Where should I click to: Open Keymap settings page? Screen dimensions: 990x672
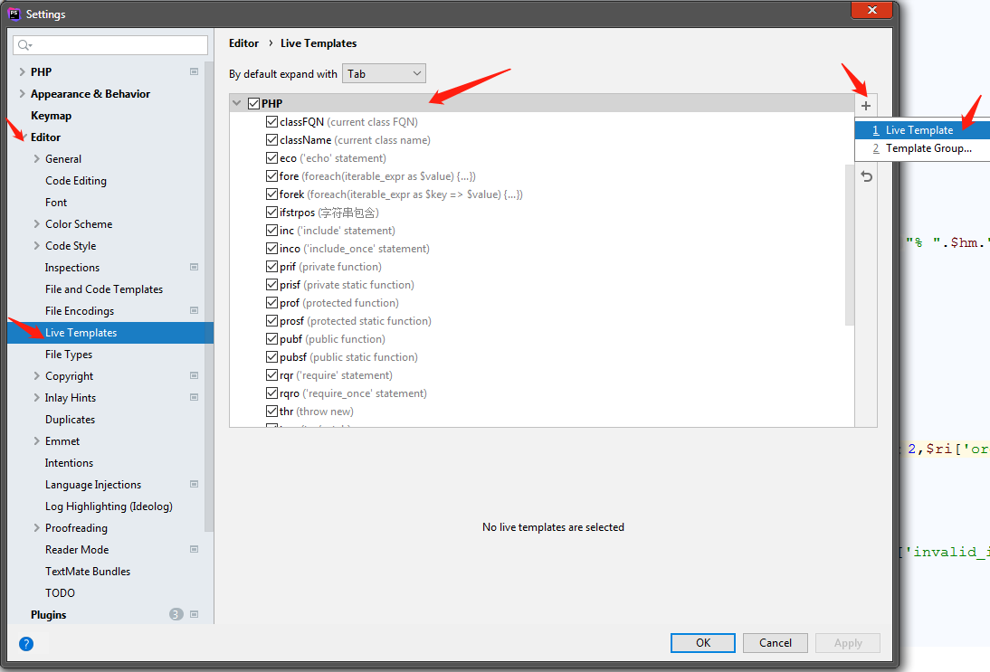pyautogui.click(x=52, y=116)
